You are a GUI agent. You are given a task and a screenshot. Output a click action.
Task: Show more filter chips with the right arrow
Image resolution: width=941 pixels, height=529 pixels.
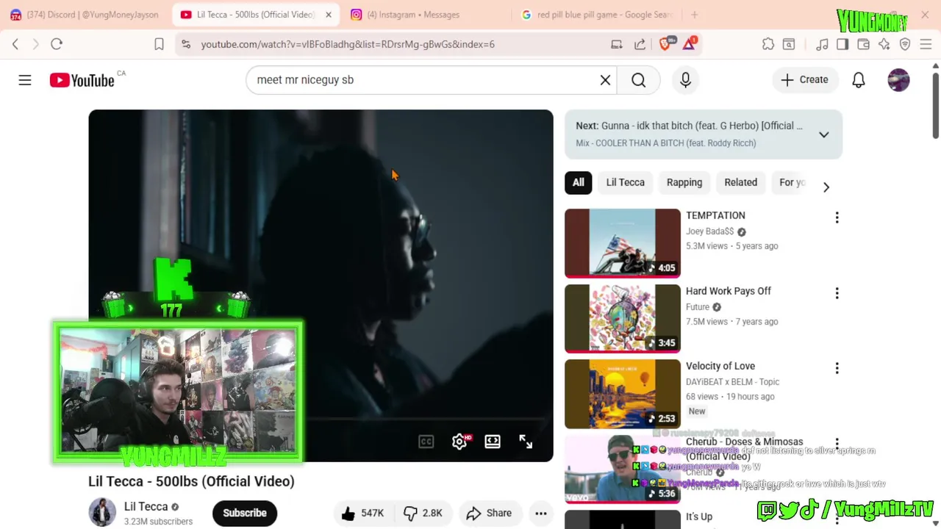point(826,187)
